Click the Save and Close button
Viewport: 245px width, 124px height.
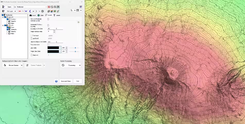click(66, 81)
